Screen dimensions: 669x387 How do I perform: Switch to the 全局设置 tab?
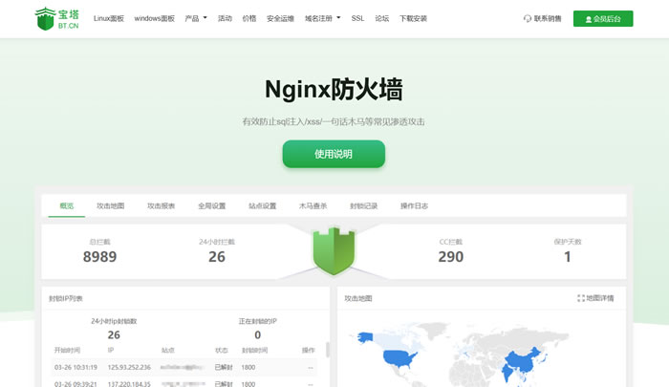tap(211, 205)
